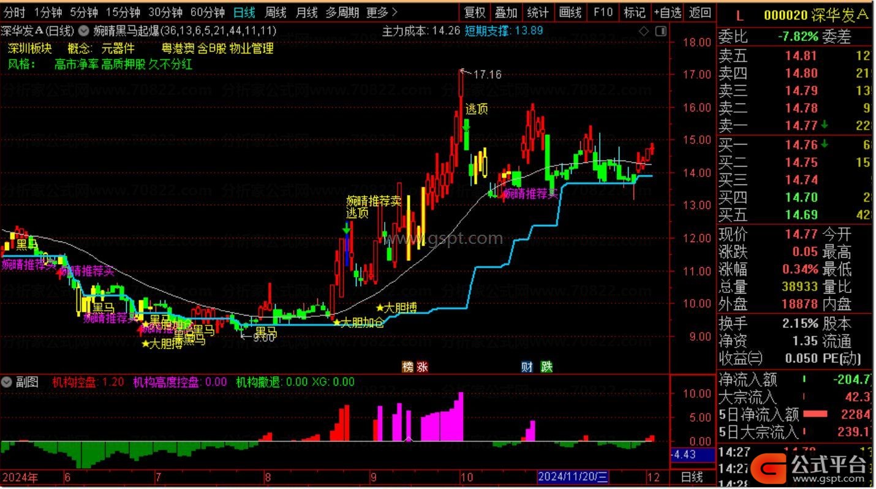Click the 5日净流入额 red bar
This screenshot has width=876, height=489.
click(x=815, y=414)
